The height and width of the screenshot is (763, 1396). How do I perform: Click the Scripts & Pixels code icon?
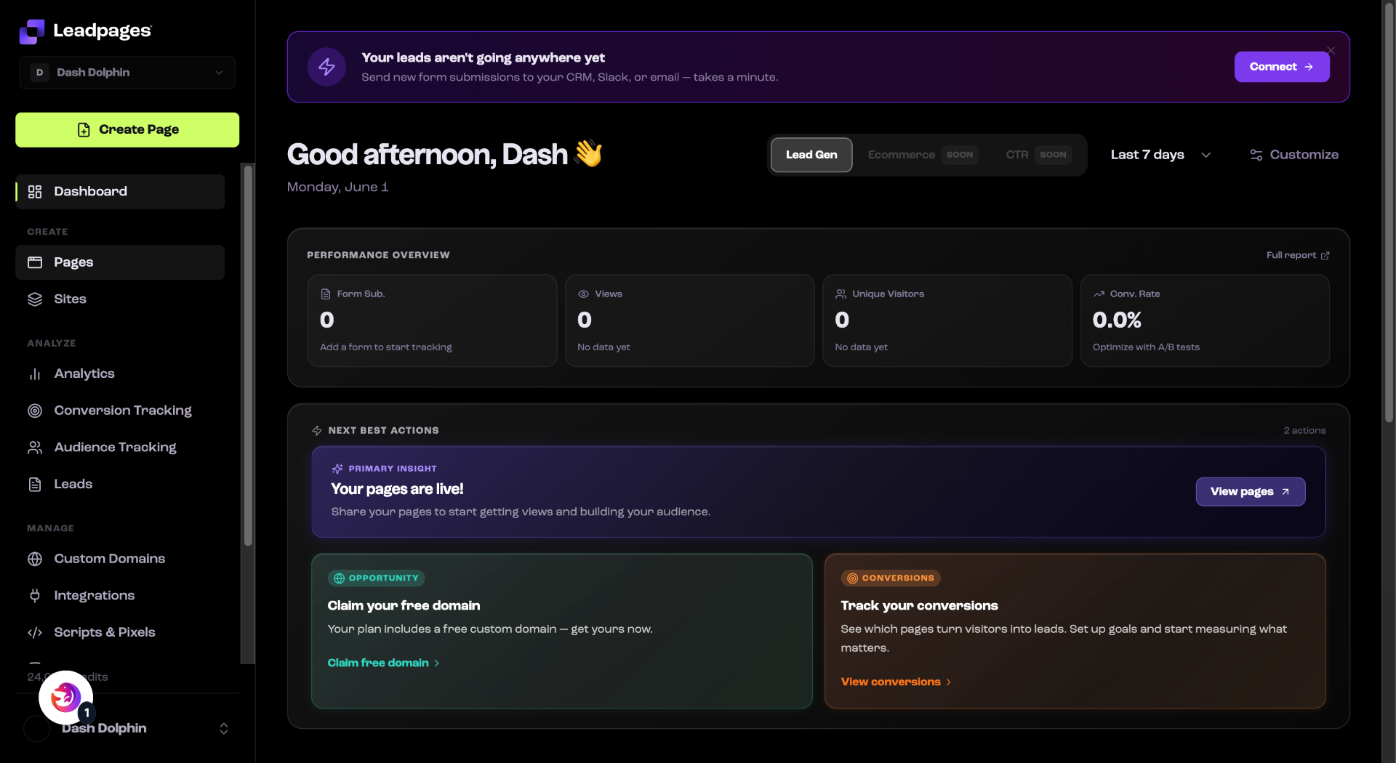coord(35,633)
